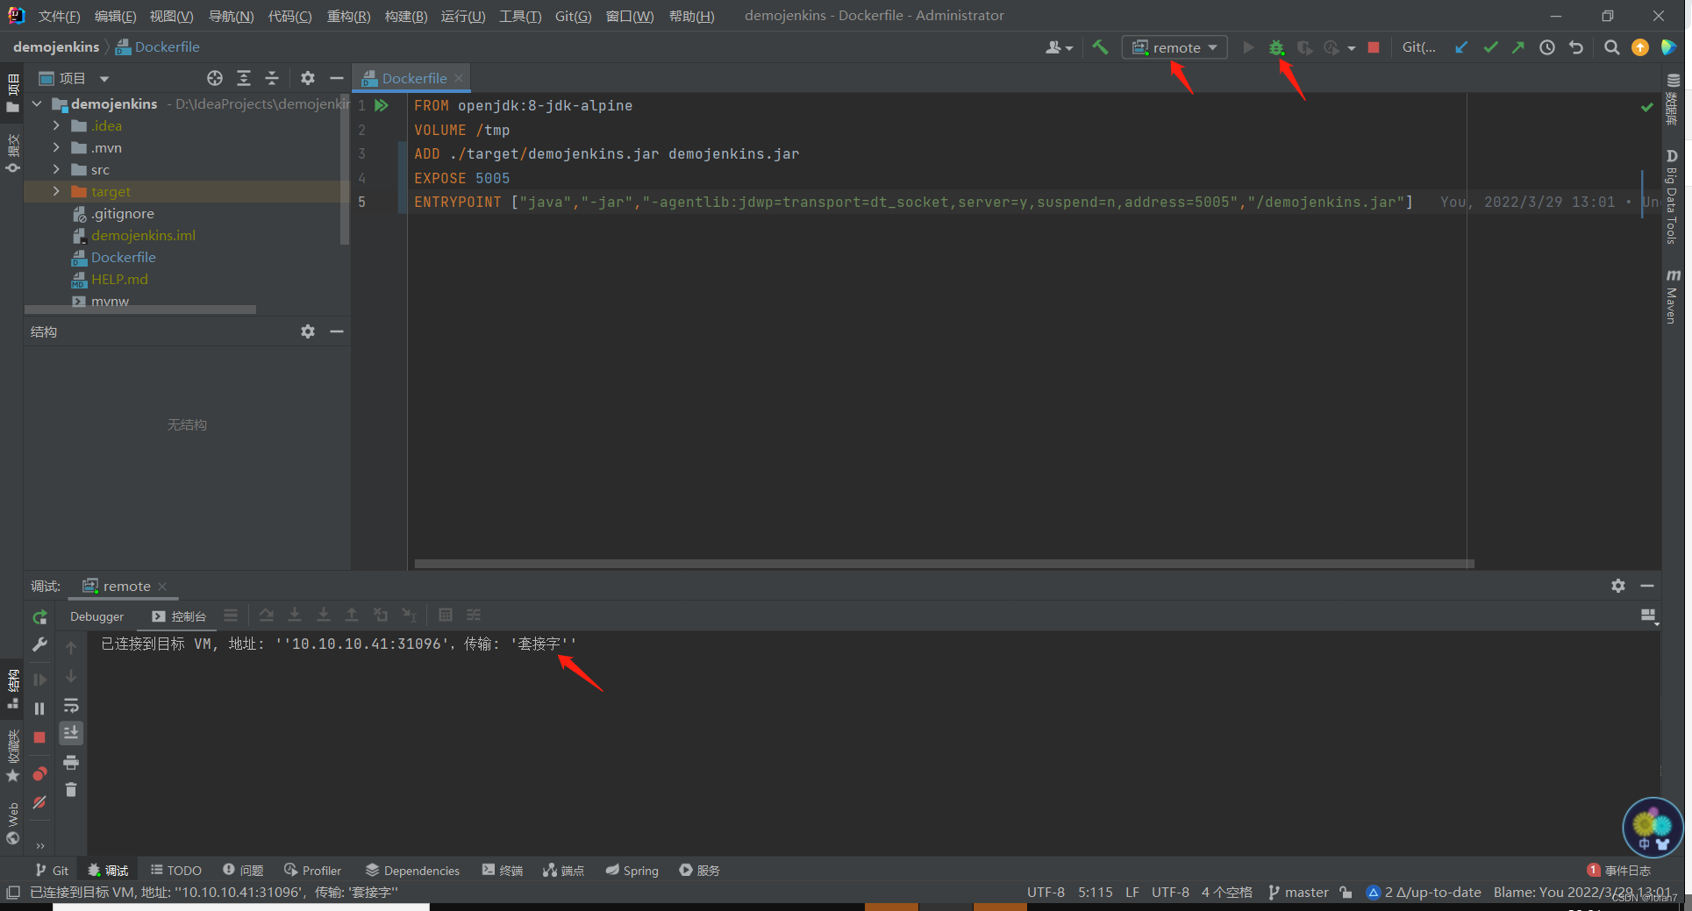Switch to the Debugger tab
The image size is (1692, 911).
click(x=96, y=616)
